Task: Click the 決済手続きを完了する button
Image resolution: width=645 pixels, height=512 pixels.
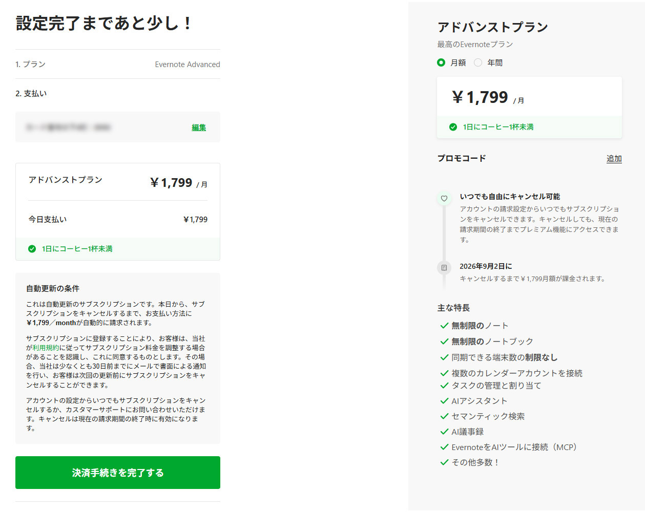Action: 118,473
